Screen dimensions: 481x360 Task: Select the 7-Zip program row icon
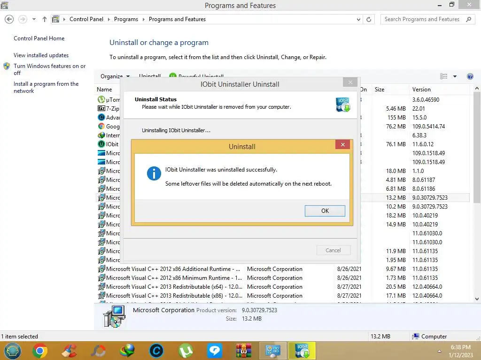pos(101,108)
